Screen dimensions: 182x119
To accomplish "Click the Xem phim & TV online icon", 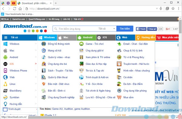I will pos(81,57).
